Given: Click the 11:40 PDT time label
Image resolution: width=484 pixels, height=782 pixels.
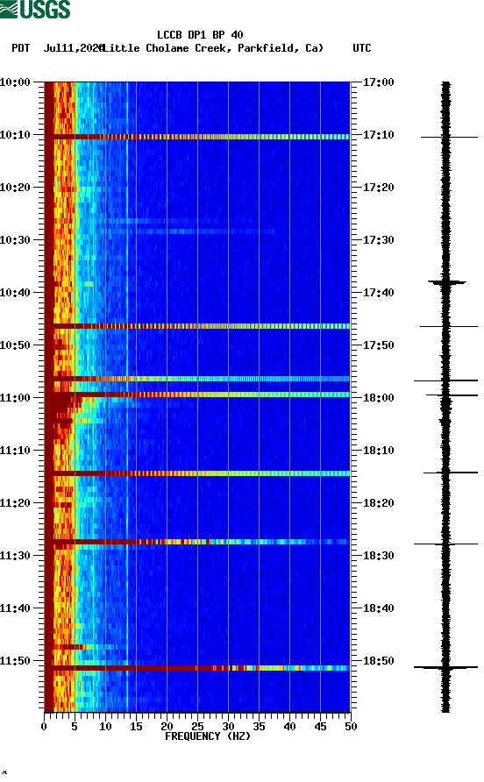Looking at the screenshot, I should coord(15,608).
